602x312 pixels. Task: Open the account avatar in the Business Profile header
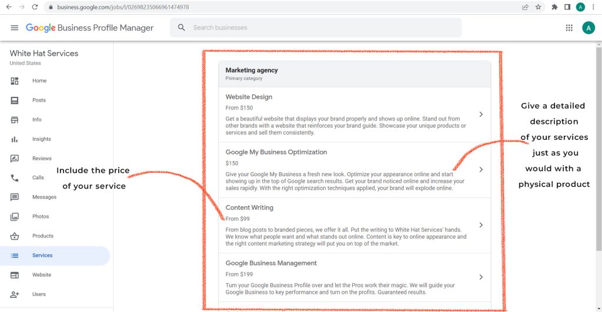[588, 28]
